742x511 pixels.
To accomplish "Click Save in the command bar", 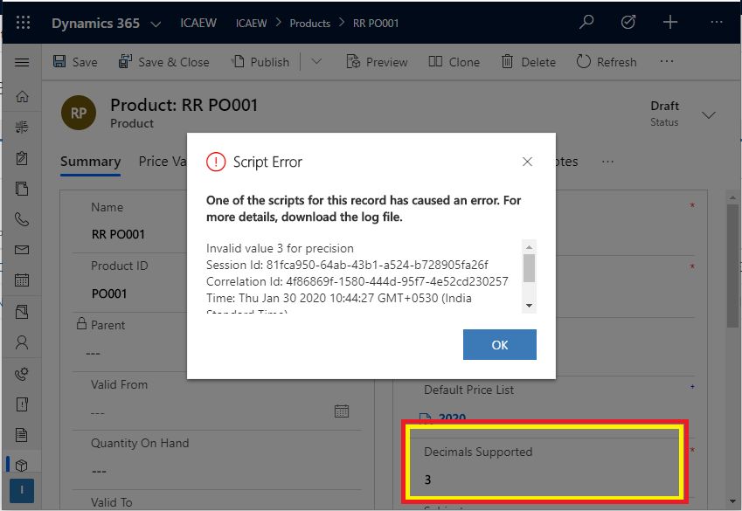I will (75, 62).
